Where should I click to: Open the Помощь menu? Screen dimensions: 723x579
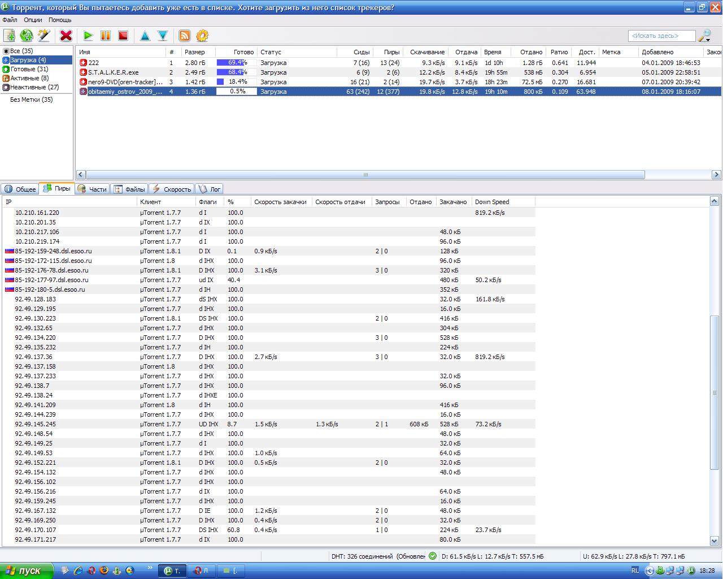point(60,20)
